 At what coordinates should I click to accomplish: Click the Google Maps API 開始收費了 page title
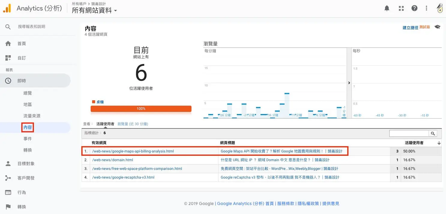pos(282,151)
